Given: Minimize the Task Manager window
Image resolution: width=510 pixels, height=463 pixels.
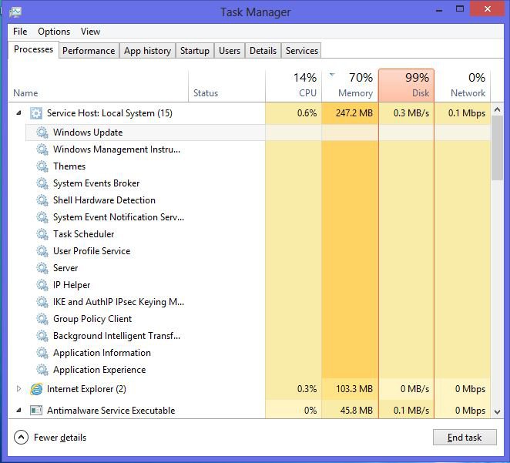Looking at the screenshot, I should click(439, 9).
